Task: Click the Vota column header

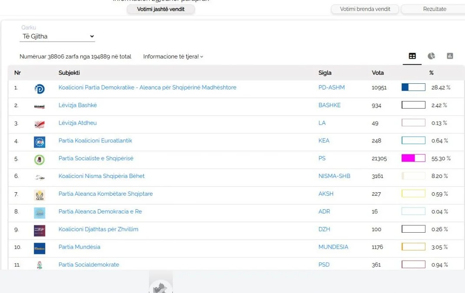Action: click(x=378, y=73)
